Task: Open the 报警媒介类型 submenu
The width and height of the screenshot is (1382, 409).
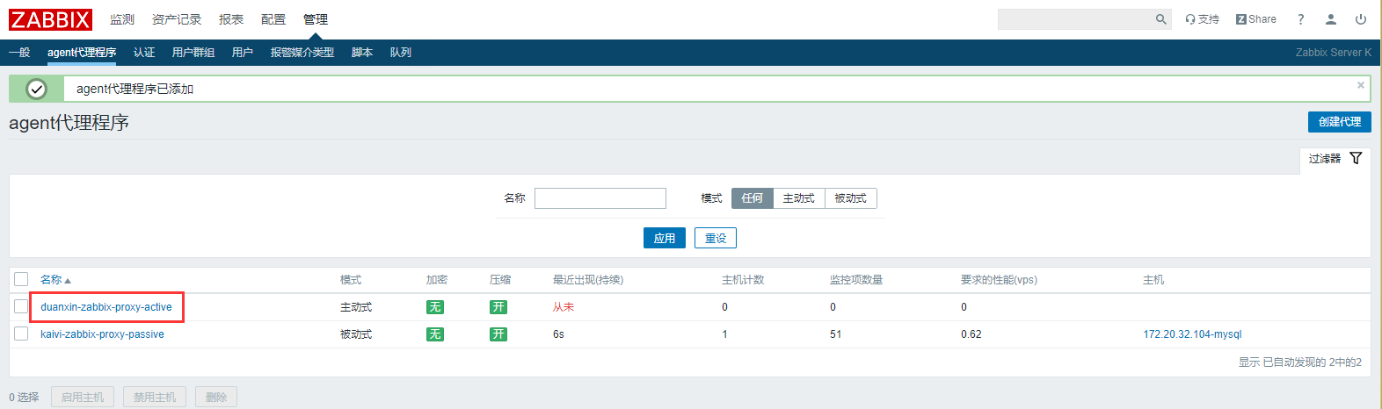Action: coord(302,53)
